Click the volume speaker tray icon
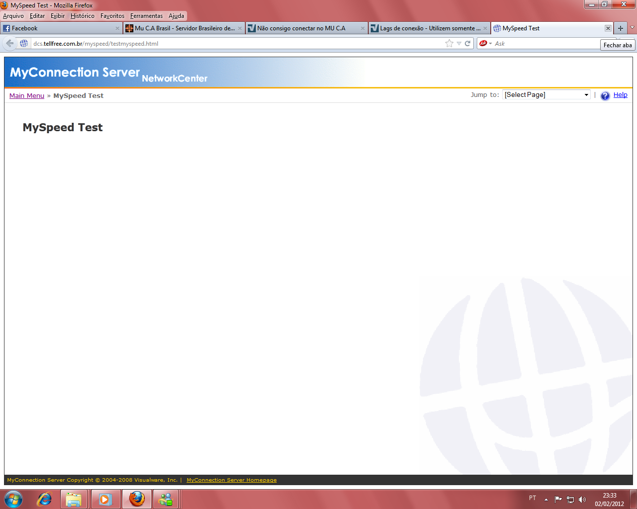The image size is (637, 509). [x=582, y=500]
